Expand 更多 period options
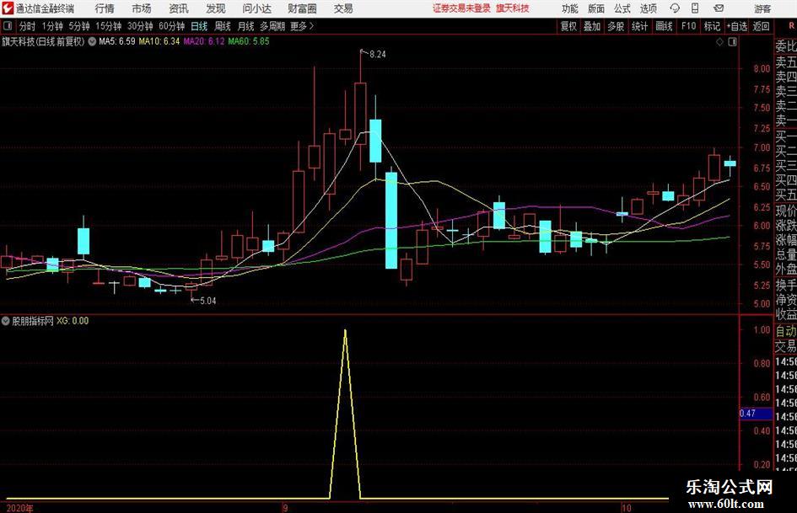 pos(302,26)
